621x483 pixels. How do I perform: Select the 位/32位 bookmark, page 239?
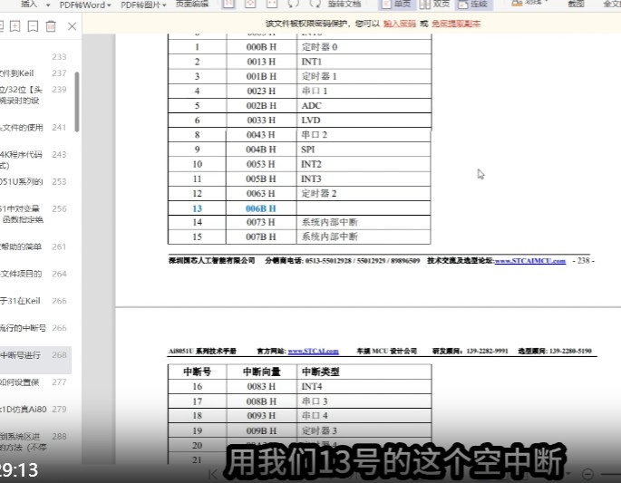click(x=35, y=95)
